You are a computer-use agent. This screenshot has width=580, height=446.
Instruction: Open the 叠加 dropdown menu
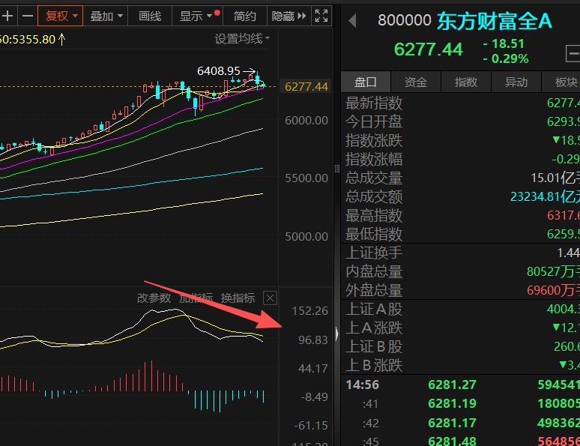[106, 16]
